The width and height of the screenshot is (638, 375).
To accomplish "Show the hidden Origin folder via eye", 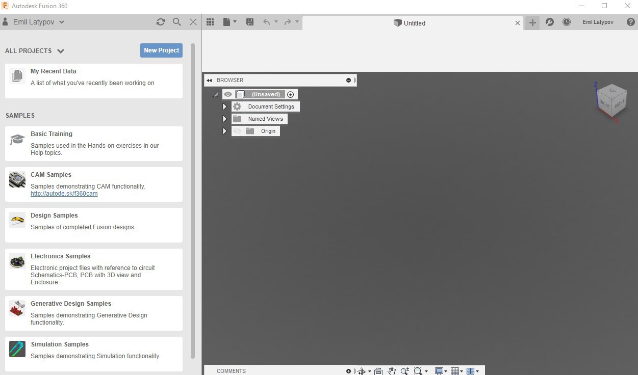I will 237,131.
